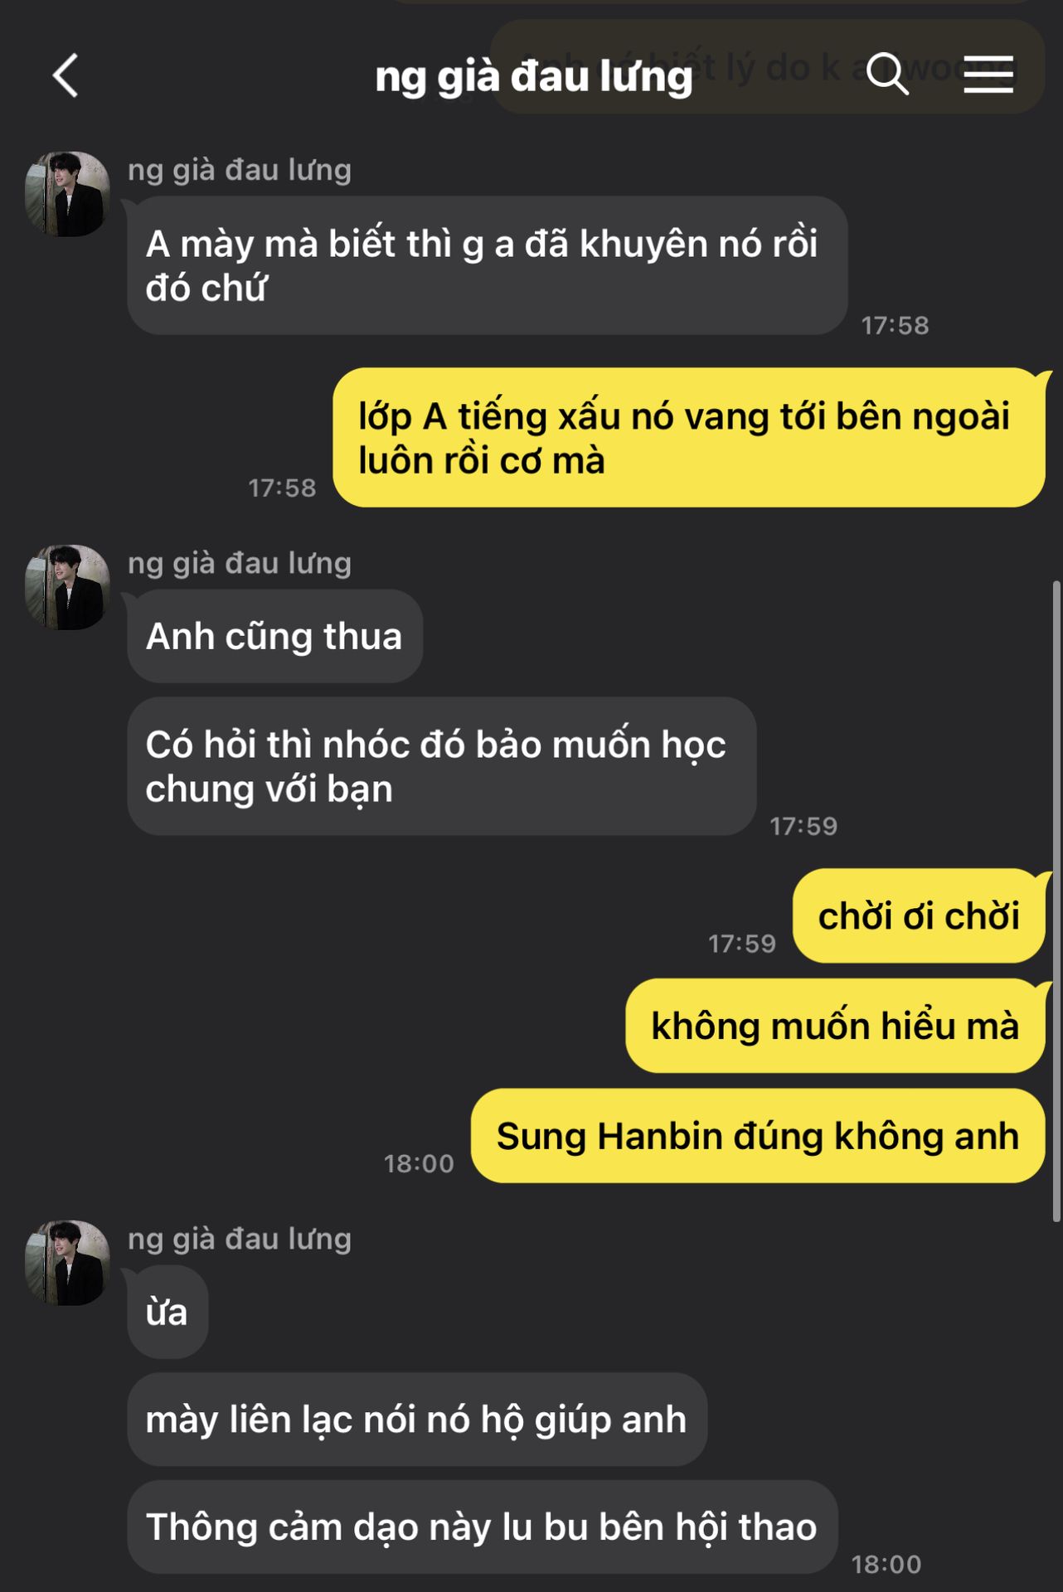Open the hamburger menu icon
The image size is (1063, 1592).
988,75
